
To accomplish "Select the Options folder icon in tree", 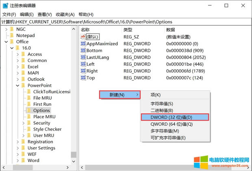I will (29, 110).
